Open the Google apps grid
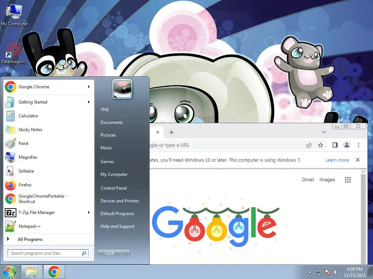The image size is (373, 279). pos(348,180)
